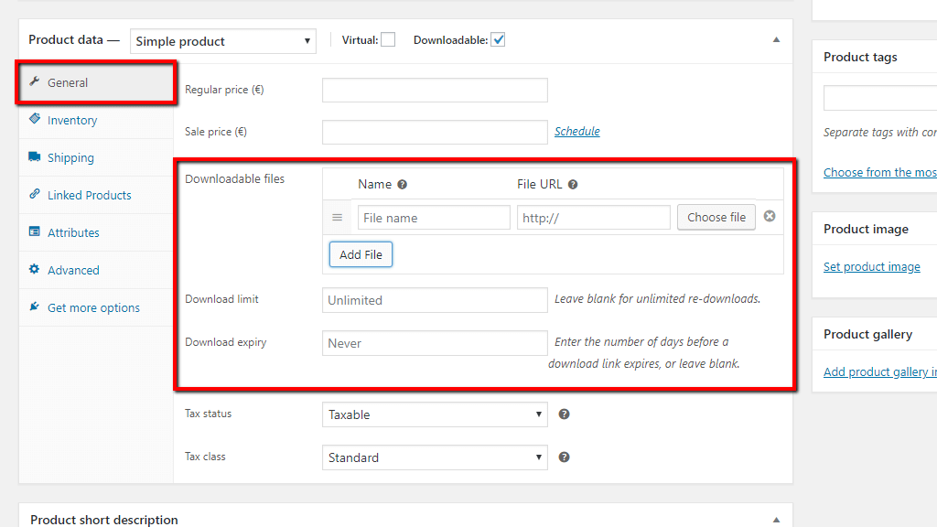Viewport: 937px width, 527px height.
Task: Click the Download expiry field
Action: [435, 343]
